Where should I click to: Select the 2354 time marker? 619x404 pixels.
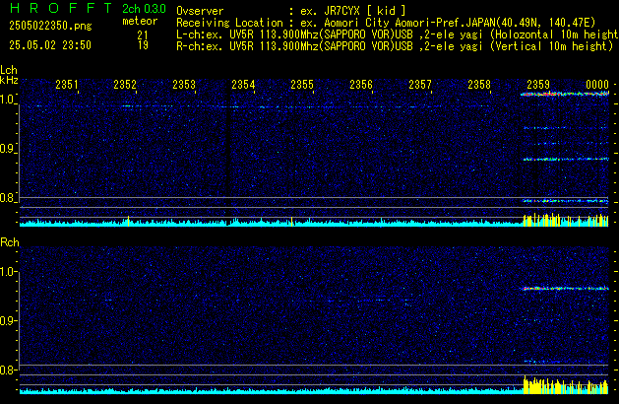pos(243,85)
